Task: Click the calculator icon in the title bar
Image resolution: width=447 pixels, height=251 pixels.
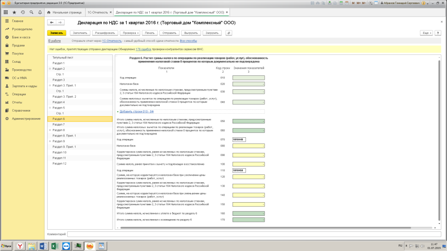Action: click(341, 3)
